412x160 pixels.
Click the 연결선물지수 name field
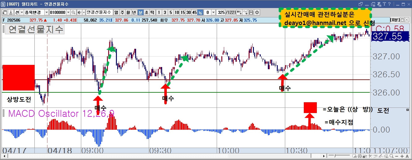(99, 12)
